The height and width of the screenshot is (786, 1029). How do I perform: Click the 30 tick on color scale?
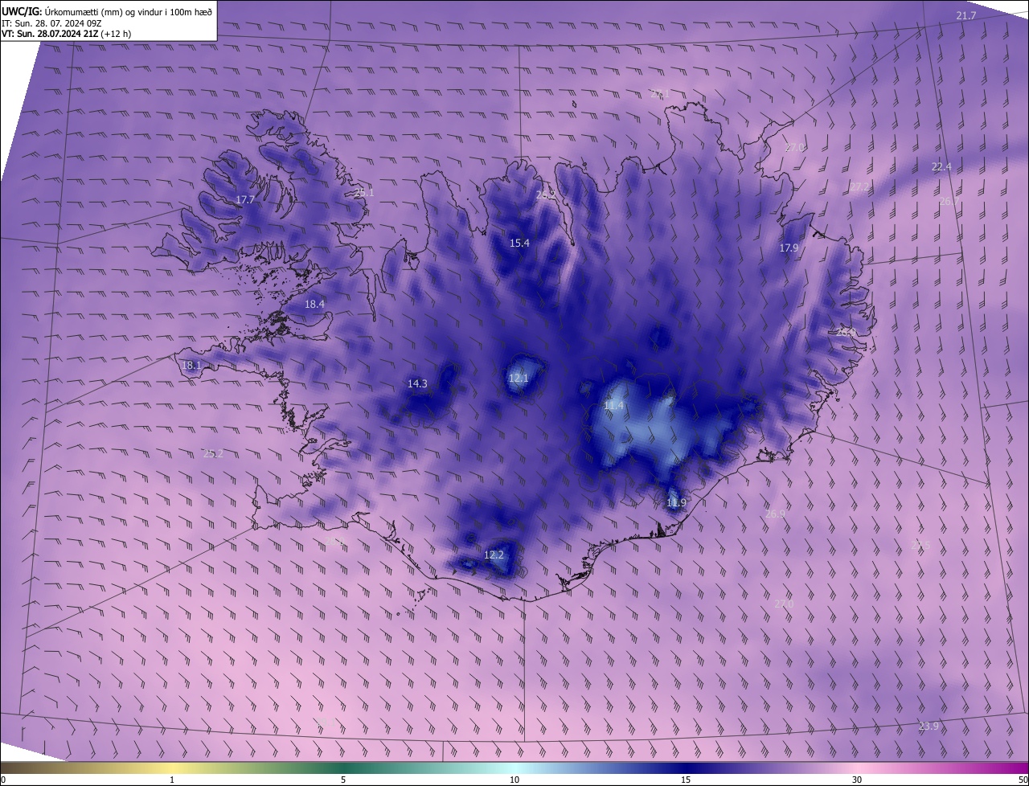coord(857,780)
